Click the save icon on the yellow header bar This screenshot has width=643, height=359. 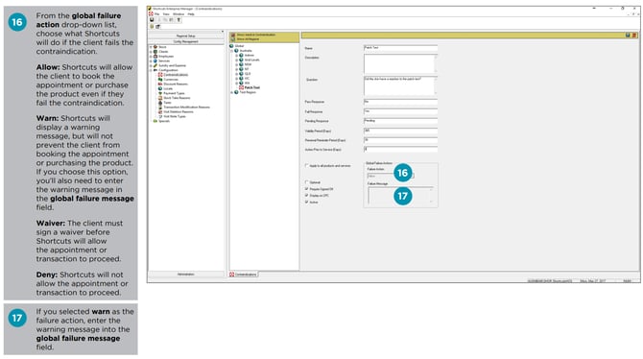pyautogui.click(x=628, y=36)
